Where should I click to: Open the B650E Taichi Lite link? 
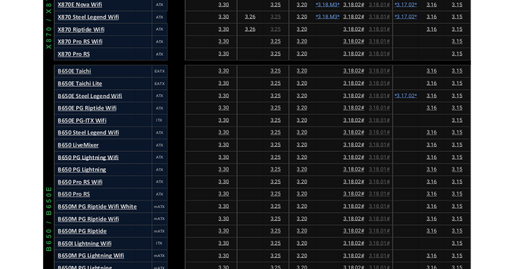click(x=80, y=84)
